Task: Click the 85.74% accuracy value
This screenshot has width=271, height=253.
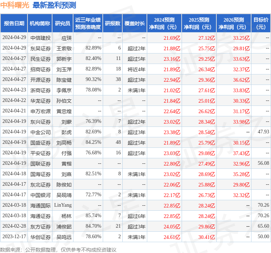Action: click(x=93, y=215)
